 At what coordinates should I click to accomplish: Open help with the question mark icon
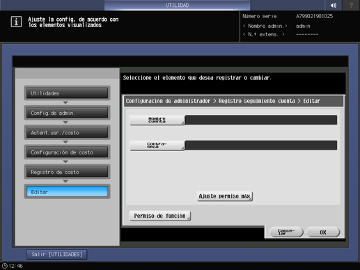tap(351, 5)
